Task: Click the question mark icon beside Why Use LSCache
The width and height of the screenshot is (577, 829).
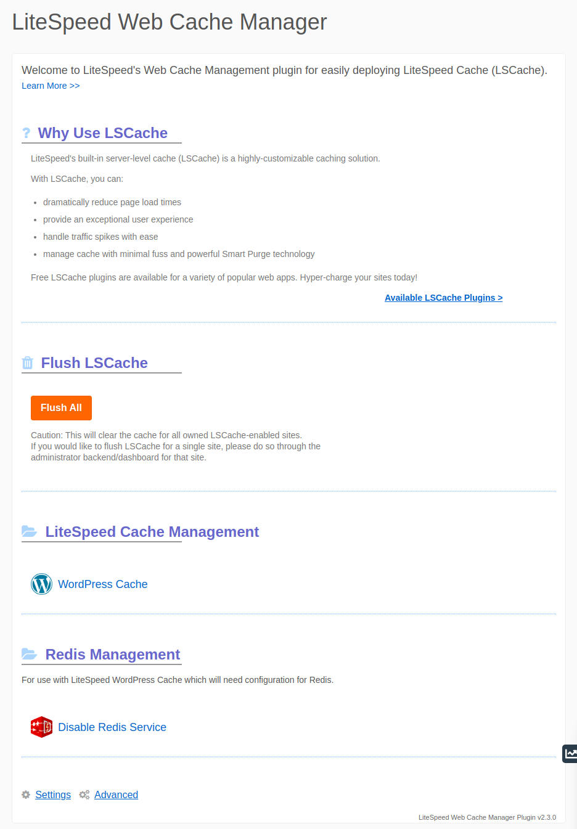Action: (x=27, y=133)
